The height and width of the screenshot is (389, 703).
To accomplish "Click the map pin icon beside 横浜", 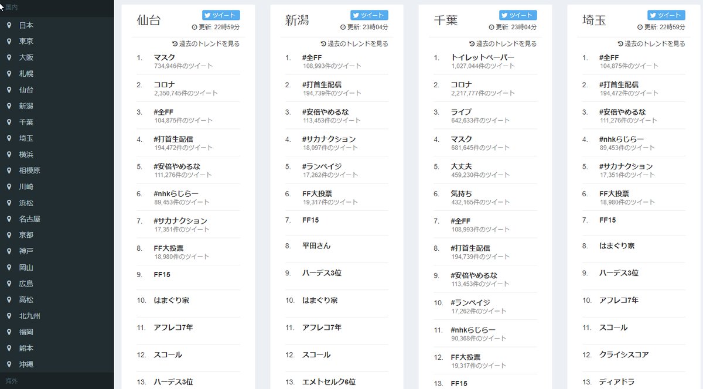I will click(x=9, y=154).
